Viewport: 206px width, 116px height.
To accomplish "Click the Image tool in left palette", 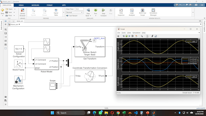I will click(5, 45).
